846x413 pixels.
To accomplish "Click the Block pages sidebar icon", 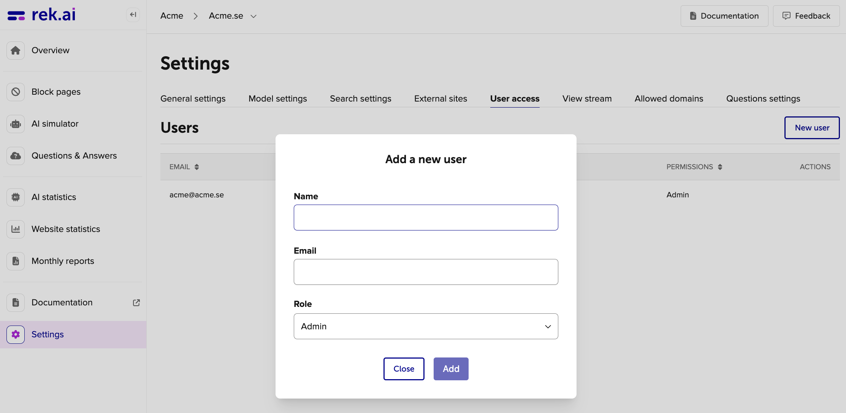I will (x=16, y=91).
